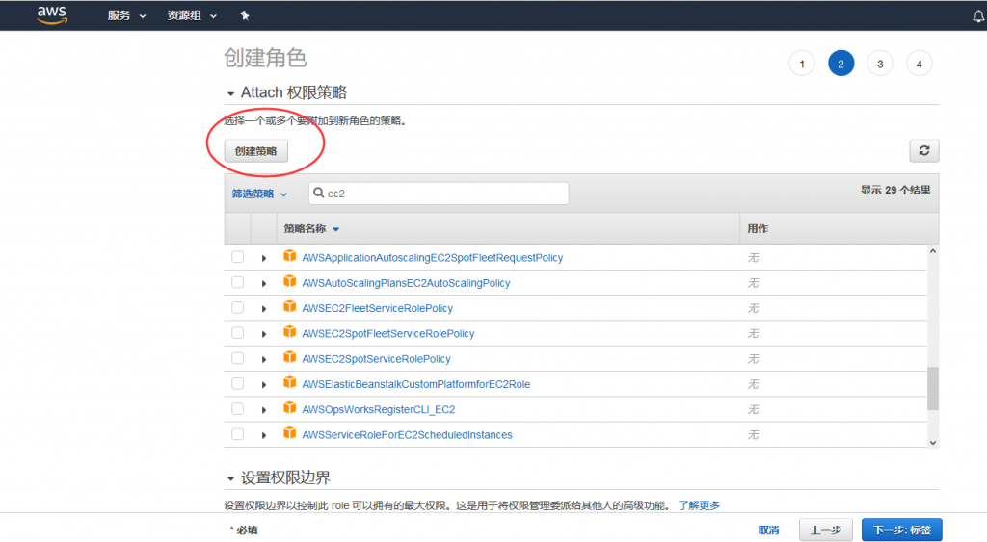Tick the AWSServiceRoleForEC2ScheduledInstances checkbox
Screen dimensions: 987x542
237,434
